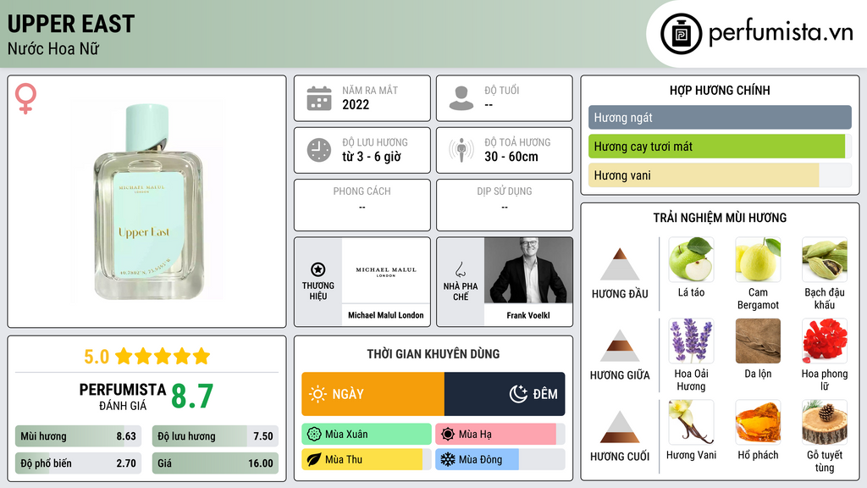The width and height of the screenshot is (867, 488).
Task: Click the Frank Voelkl perfumer photo
Action: pyautogui.click(x=528, y=270)
